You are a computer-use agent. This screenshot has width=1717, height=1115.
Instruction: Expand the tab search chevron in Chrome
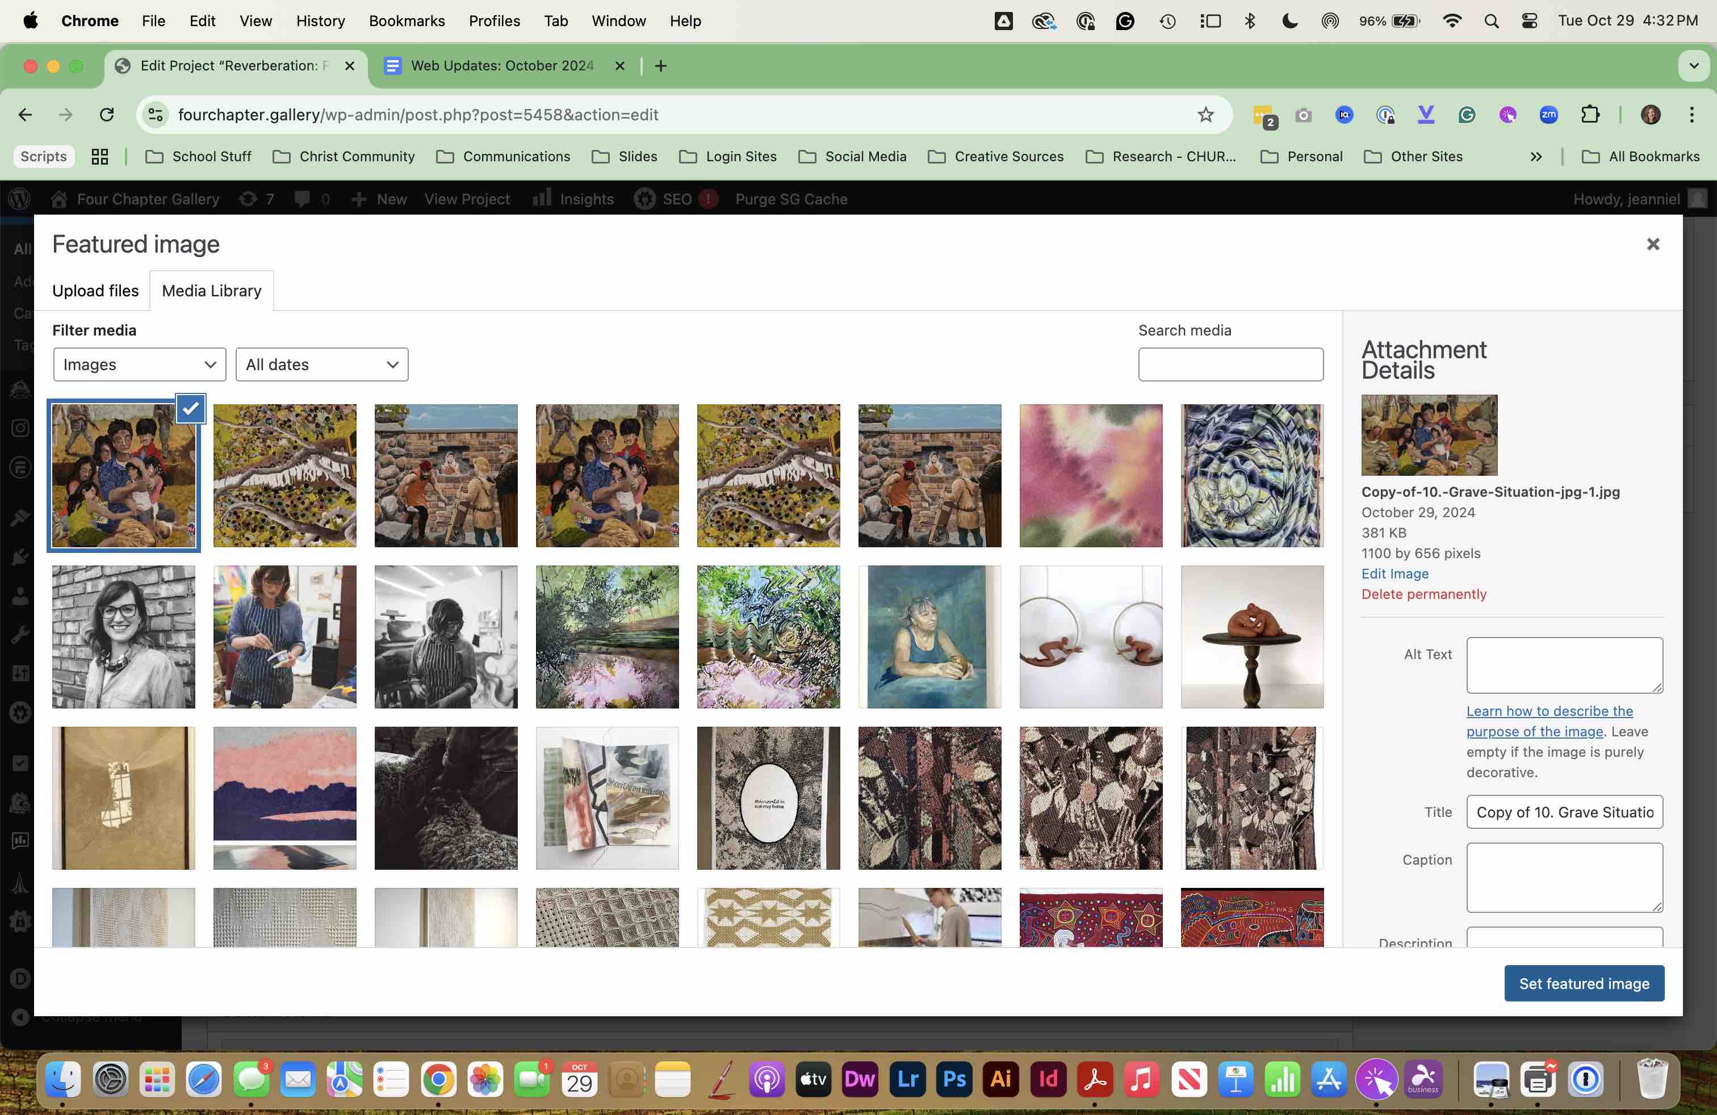point(1694,66)
